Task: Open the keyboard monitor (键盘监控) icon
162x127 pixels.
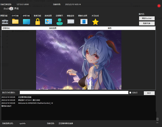Action: pos(71,22)
